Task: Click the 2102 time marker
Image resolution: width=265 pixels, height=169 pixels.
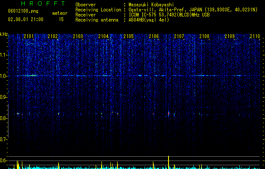Action: (53, 36)
